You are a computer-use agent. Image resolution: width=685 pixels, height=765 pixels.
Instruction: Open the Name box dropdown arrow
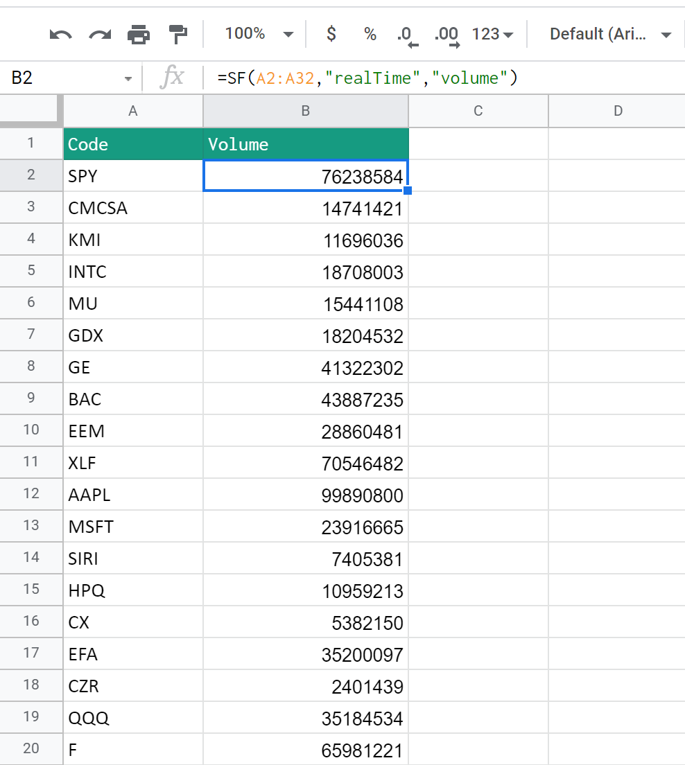click(x=128, y=78)
